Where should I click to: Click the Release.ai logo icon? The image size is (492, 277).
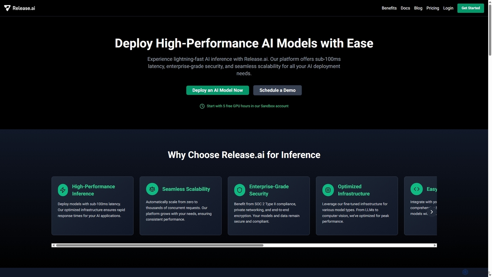pos(7,8)
